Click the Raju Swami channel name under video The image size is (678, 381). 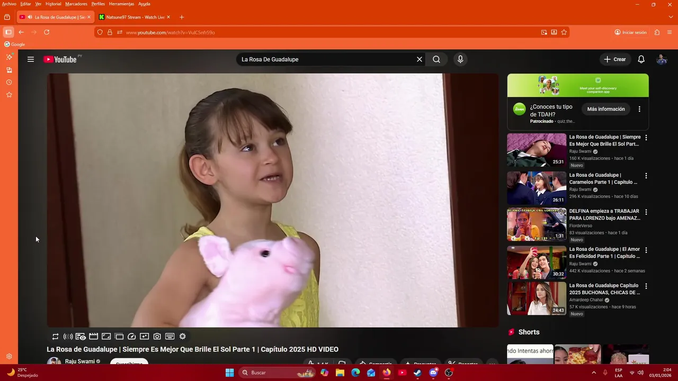click(80, 361)
